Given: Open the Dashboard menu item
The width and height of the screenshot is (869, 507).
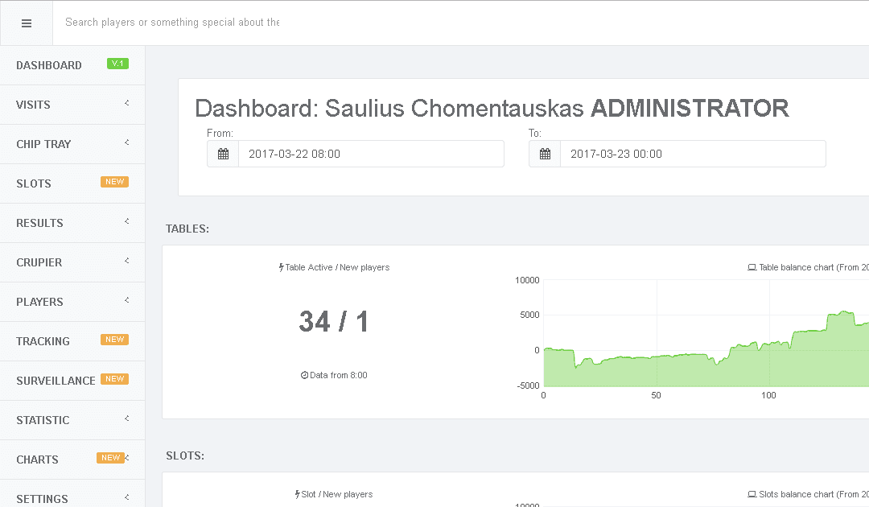Looking at the screenshot, I should [x=72, y=65].
